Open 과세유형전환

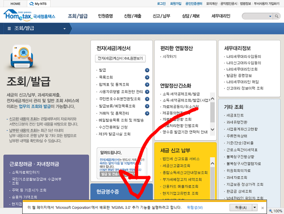[237, 122]
